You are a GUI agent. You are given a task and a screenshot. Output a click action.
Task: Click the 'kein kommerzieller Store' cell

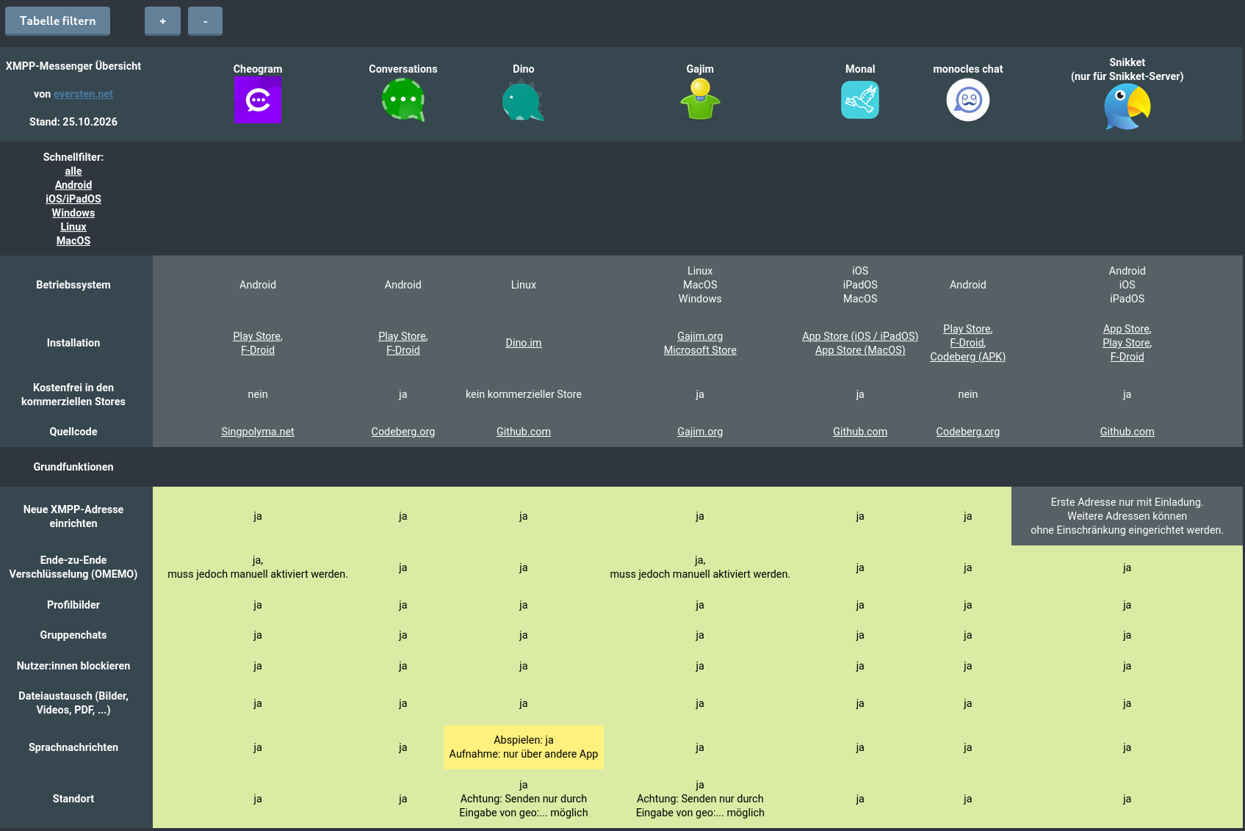pos(524,394)
